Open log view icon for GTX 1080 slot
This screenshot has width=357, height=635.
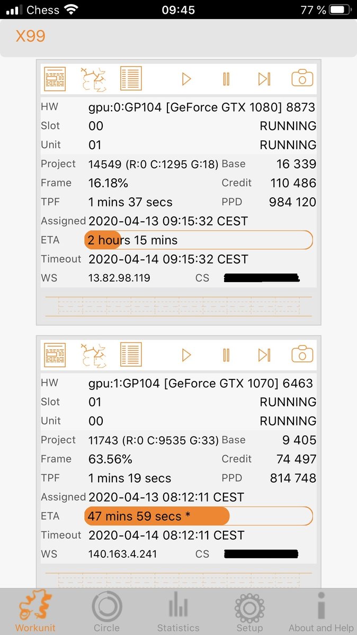55,79
